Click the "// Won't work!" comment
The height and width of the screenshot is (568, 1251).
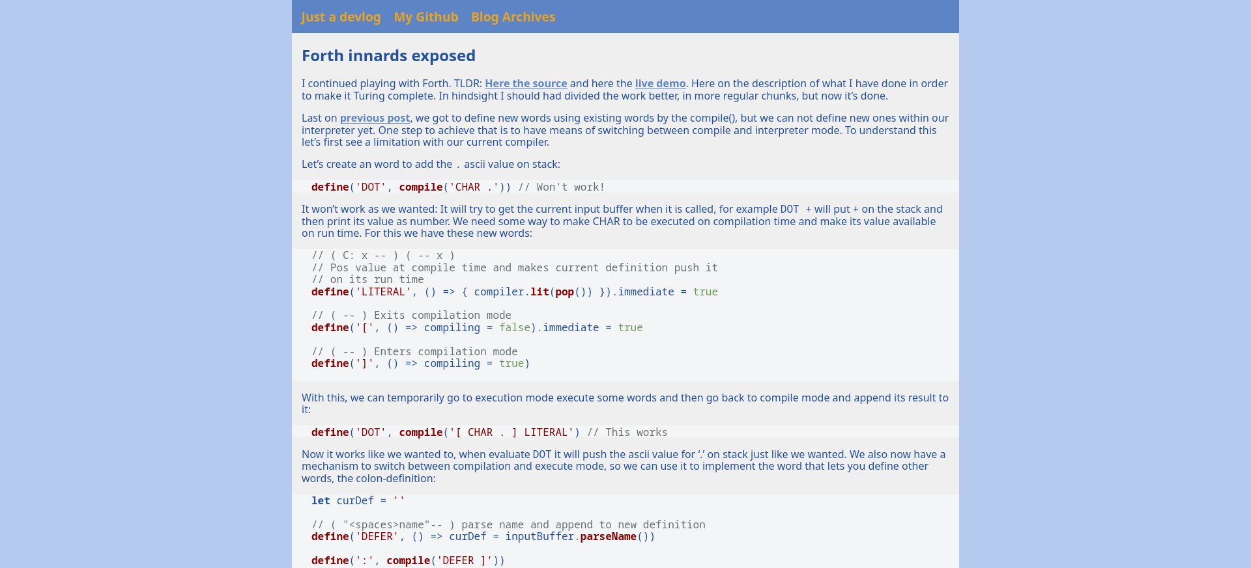pos(562,187)
